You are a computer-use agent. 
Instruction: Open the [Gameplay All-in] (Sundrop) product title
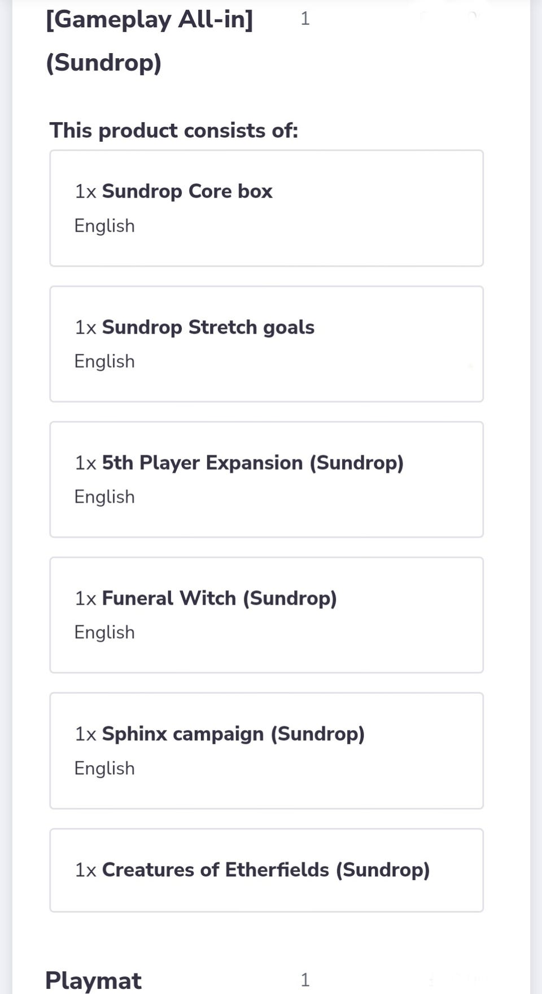pyautogui.click(x=149, y=41)
